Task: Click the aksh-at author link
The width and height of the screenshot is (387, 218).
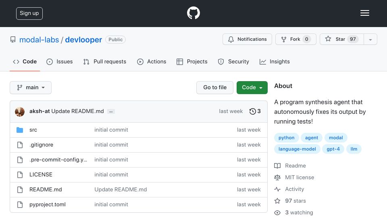Action: point(40,111)
